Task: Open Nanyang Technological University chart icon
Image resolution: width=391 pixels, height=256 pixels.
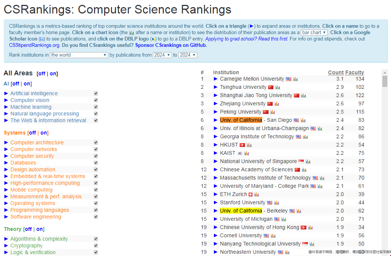Action: coord(312,244)
